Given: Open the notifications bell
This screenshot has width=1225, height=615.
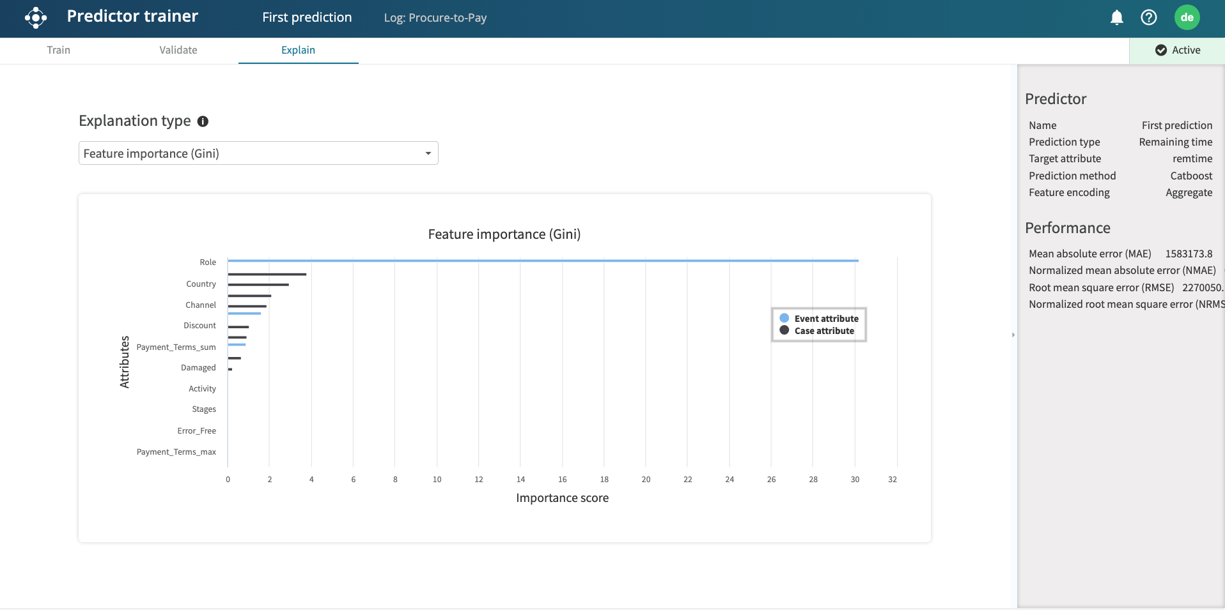Looking at the screenshot, I should click(x=1116, y=17).
